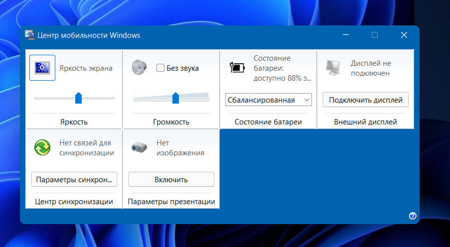
Task: Click the 'Состояние батареи: доступно 88%' text
Action: pyautogui.click(x=283, y=68)
